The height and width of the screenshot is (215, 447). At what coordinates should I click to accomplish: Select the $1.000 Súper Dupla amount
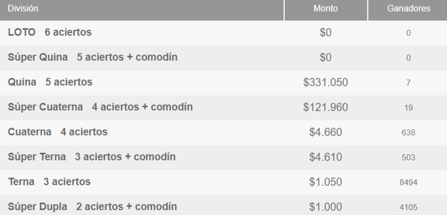coord(326,207)
